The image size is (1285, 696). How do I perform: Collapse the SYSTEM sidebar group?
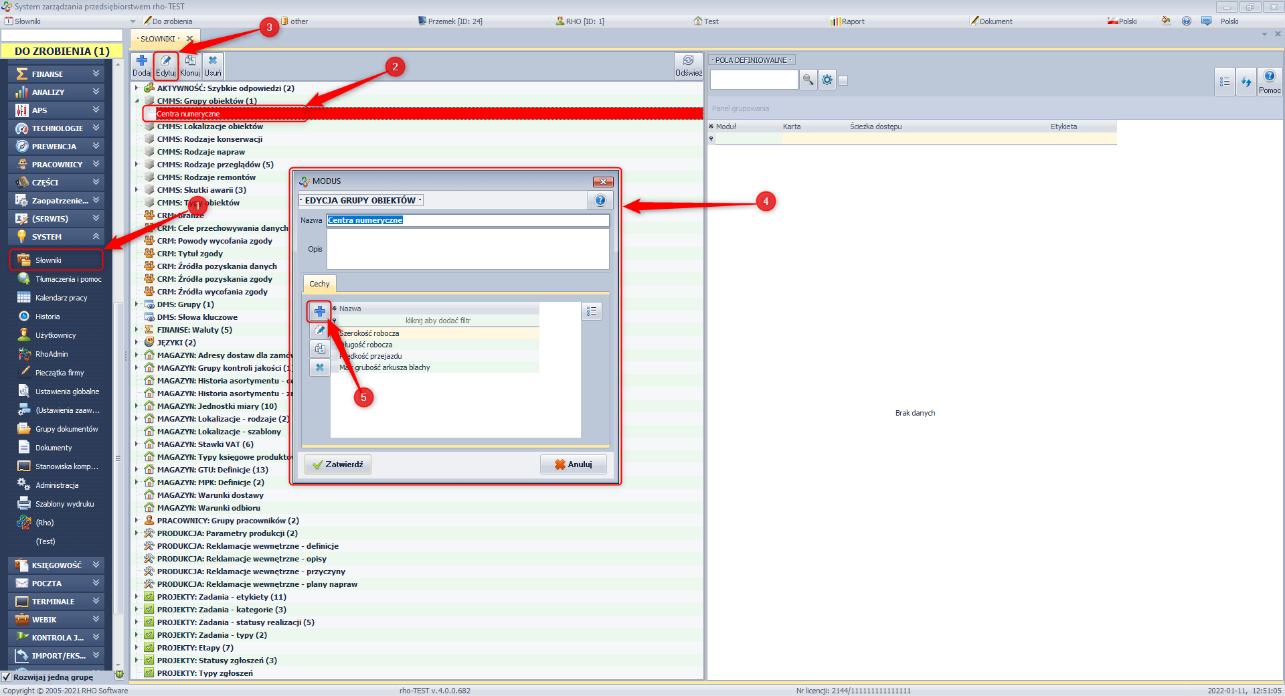click(x=96, y=236)
